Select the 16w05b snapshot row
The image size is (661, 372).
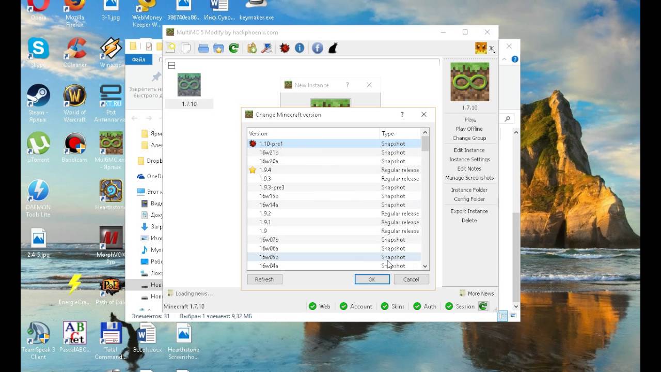click(x=334, y=257)
